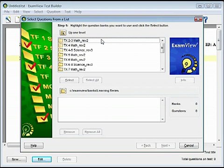Click the new document toolbar icon in main window
Image resolution: width=224 pixels, height=168 pixels.
[x=17, y=20]
